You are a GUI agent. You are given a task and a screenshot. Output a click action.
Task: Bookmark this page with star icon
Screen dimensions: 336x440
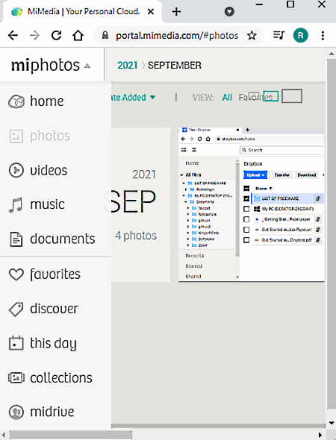point(252,36)
